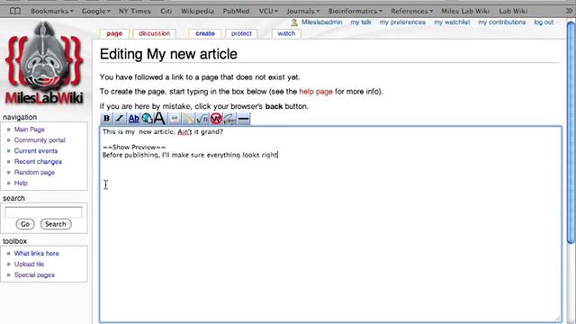The height and width of the screenshot is (324, 576).
Task: Open Citi bookmark
Action: (x=166, y=11)
